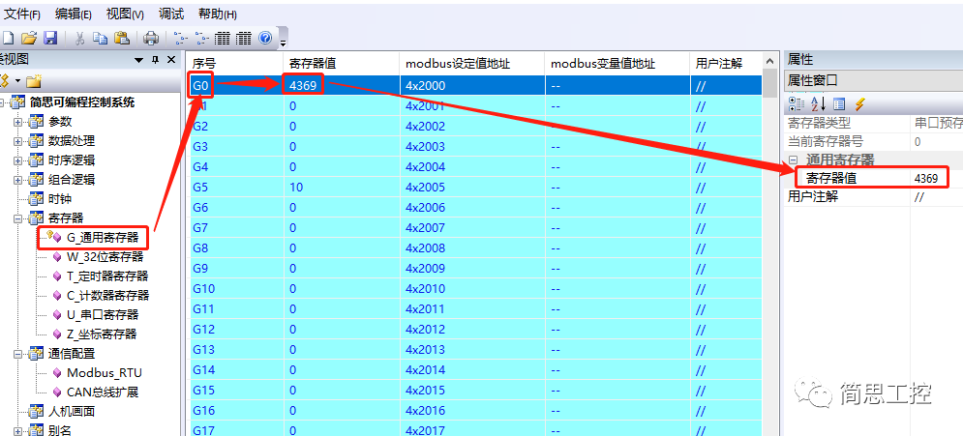
Task: Click the grid-table icon beside the Help icon
Action: 244,38
